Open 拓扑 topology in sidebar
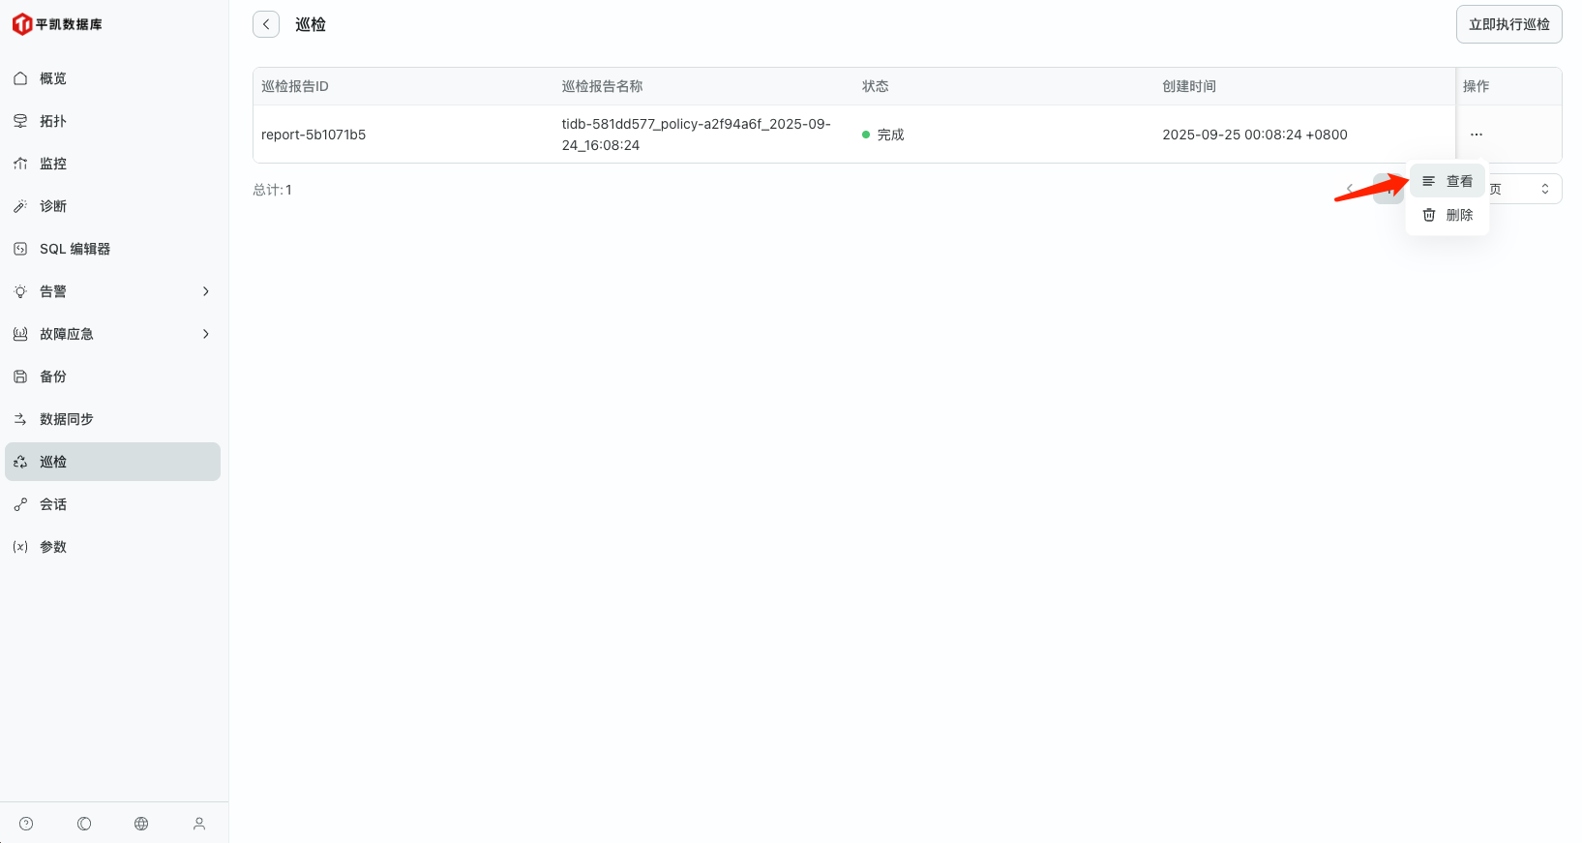The height and width of the screenshot is (843, 1582). pos(53,121)
